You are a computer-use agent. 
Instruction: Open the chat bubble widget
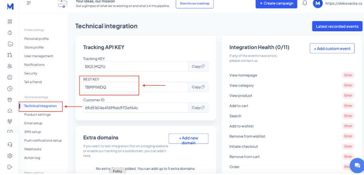355,165
